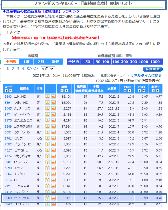The image size is (168, 210).
Task: Expand the 50件 results-per-page dropdown
Action: pyautogui.click(x=48, y=69)
